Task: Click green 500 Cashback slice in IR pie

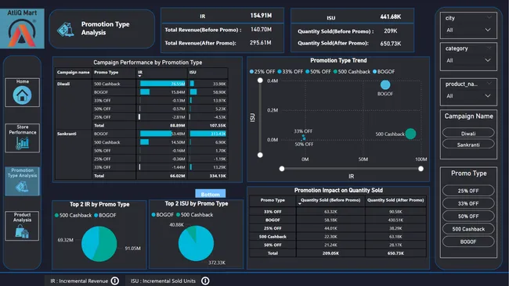Action: 109,245
